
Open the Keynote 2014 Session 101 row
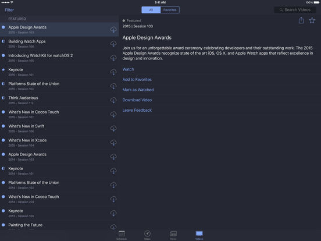click(x=59, y=171)
